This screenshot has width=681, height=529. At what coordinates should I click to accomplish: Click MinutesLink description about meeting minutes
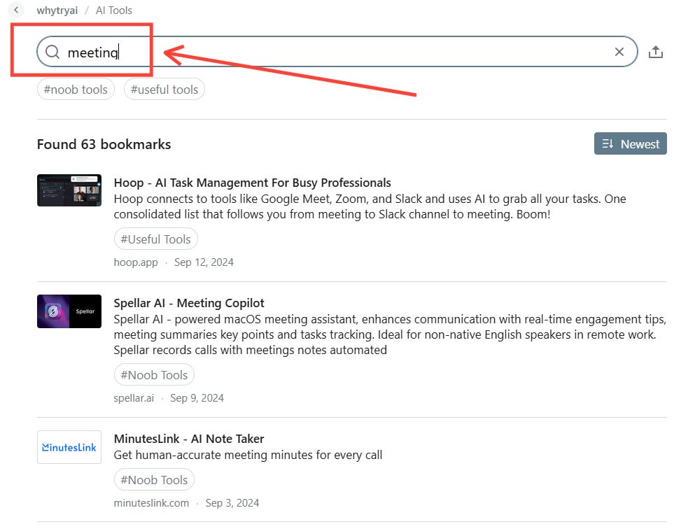[x=248, y=455]
